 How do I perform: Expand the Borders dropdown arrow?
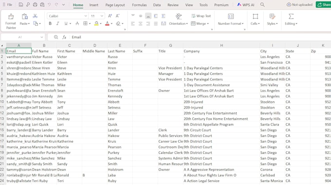coord(90,24)
